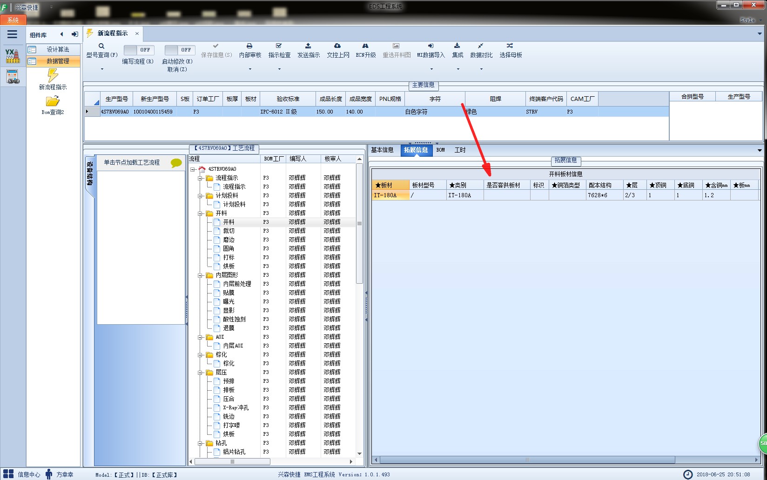Open the 系统 menu tab

[13, 20]
